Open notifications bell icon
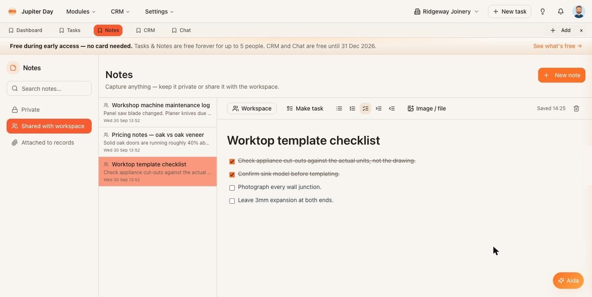This screenshot has width=592, height=297. [560, 11]
